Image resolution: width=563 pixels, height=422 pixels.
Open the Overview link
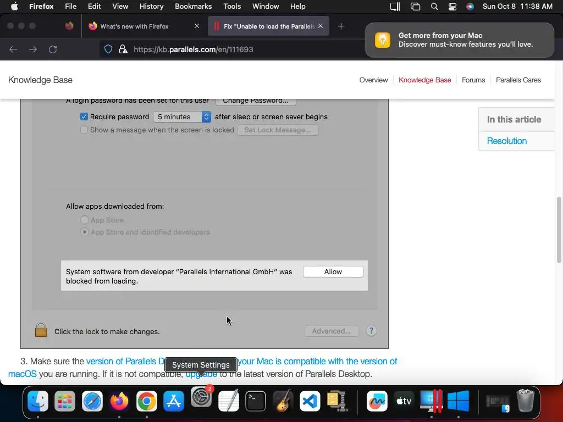pos(373,80)
